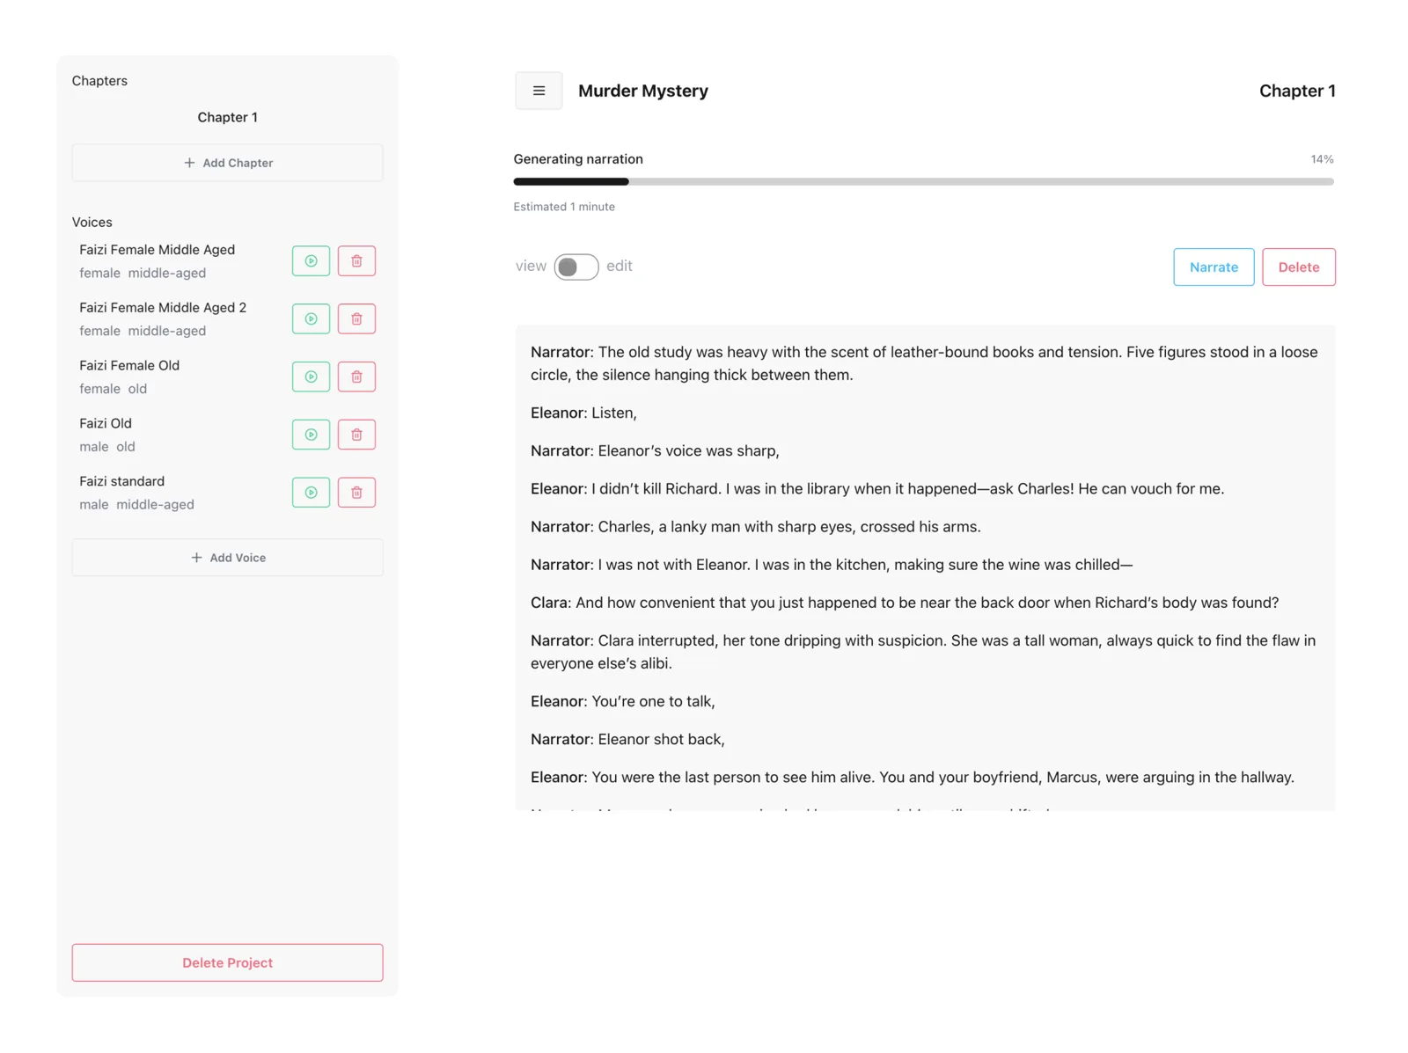Click the Voices section heading

[92, 222]
